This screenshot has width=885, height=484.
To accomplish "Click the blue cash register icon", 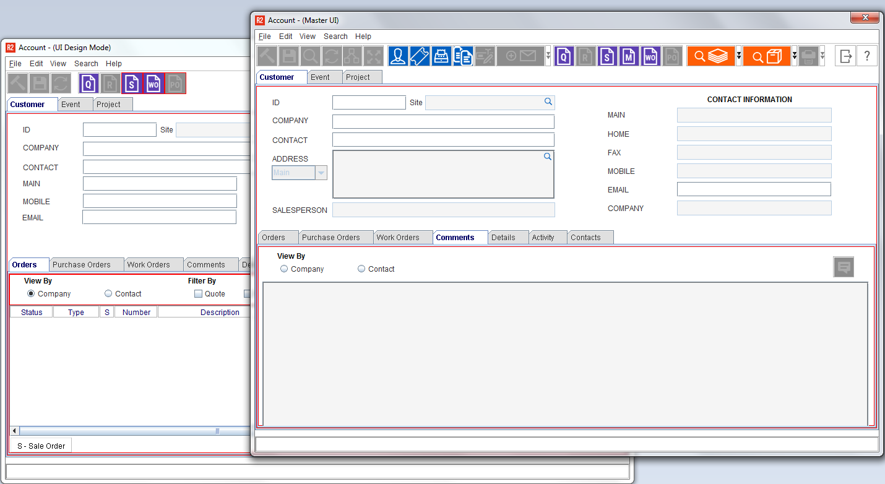I will 441,56.
